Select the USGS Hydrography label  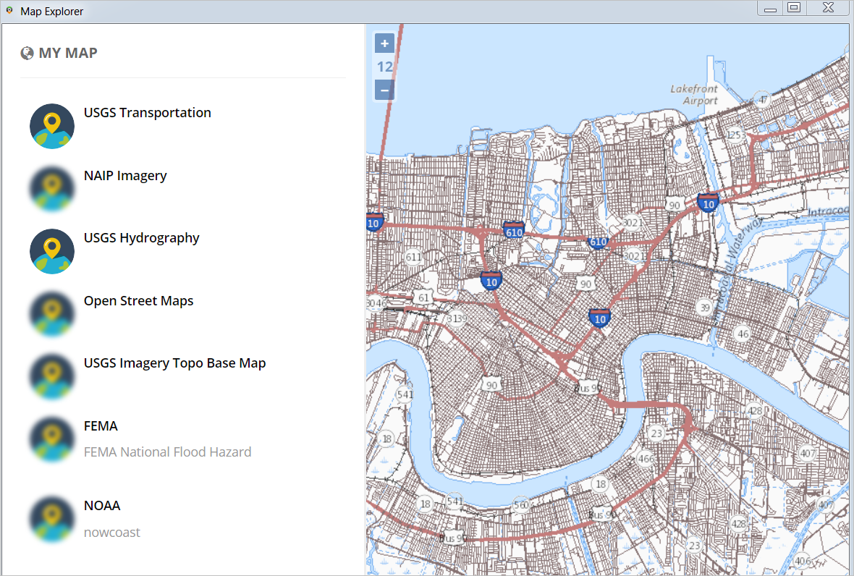(142, 239)
